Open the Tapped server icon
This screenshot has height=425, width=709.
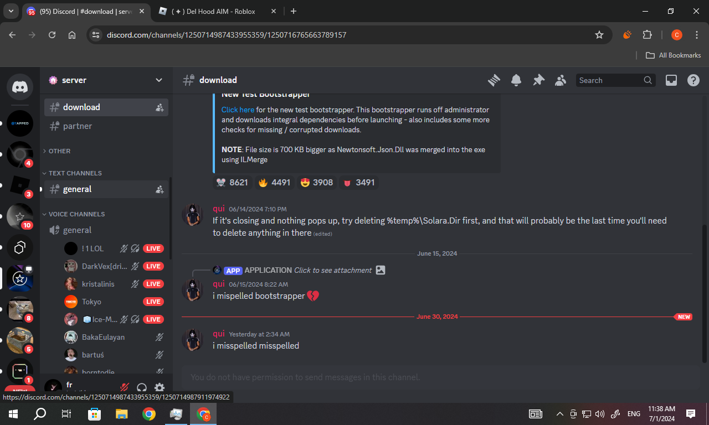pos(20,123)
